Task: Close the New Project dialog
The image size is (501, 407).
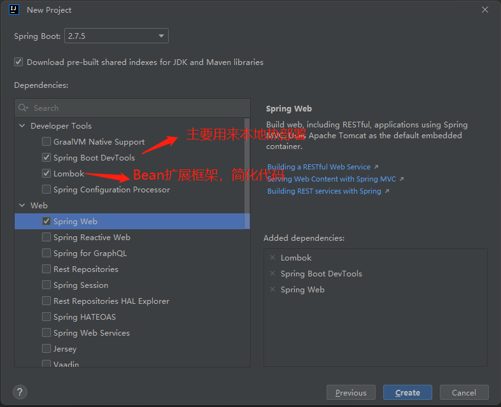Action: coord(484,10)
